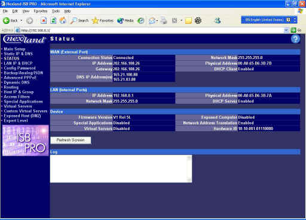Open the Favorites menu
This screenshot has width=306, height=220.
(41, 11)
